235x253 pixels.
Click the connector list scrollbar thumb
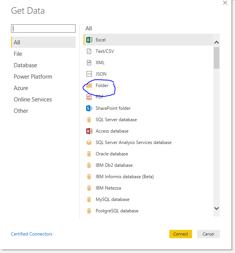[x=217, y=58]
